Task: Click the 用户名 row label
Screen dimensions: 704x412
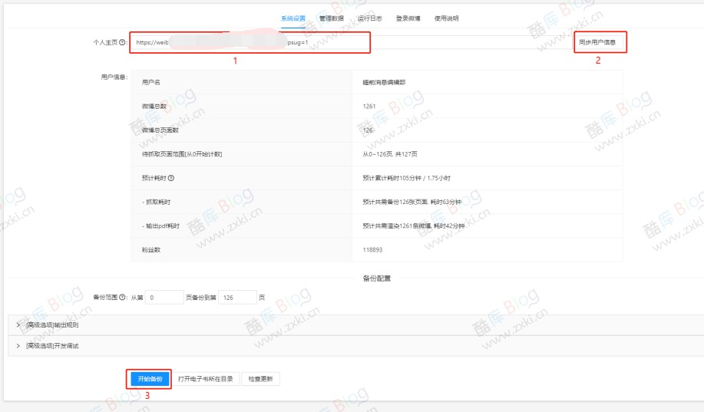Action: coord(150,82)
